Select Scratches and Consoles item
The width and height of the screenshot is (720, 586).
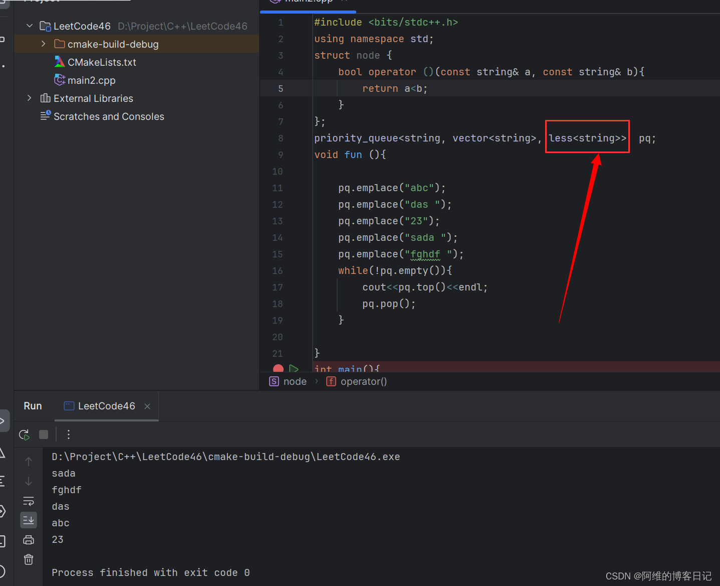pyautogui.click(x=109, y=116)
